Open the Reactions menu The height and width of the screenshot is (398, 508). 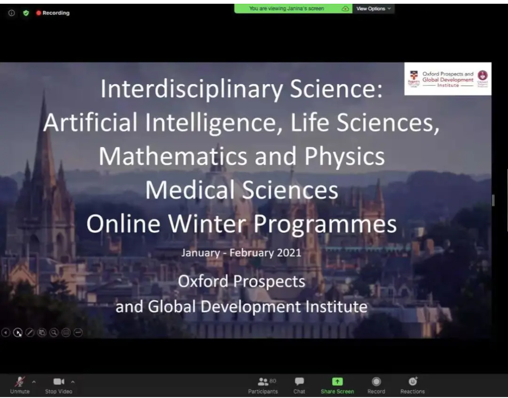coord(413,385)
